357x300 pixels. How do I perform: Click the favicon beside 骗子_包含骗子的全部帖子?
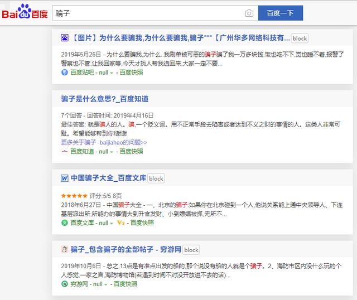65,249
